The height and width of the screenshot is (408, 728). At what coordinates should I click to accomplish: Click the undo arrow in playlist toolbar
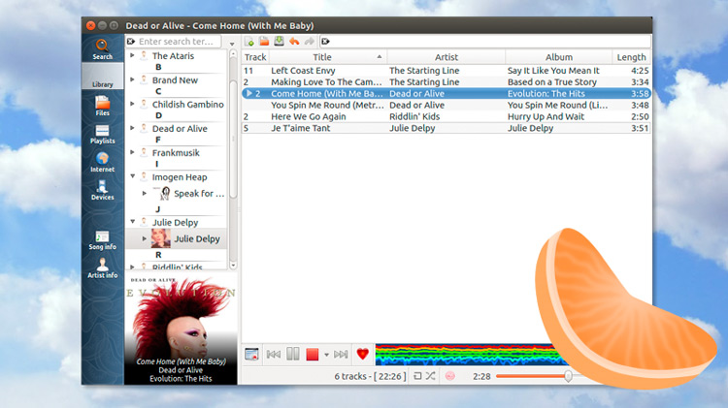294,42
